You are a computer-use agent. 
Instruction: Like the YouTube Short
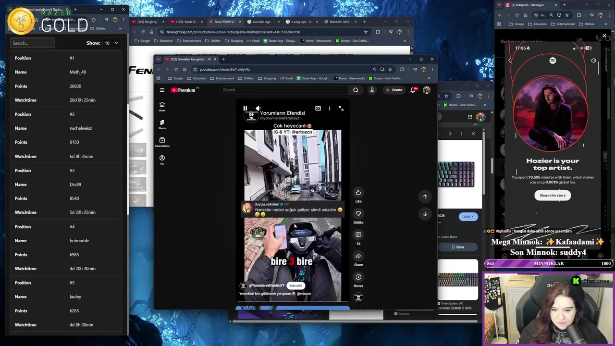point(358,193)
